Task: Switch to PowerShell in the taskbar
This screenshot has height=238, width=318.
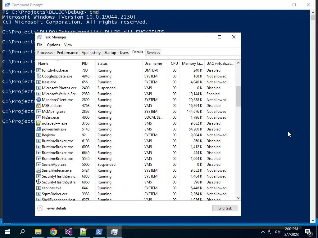Action: [x=99, y=232]
